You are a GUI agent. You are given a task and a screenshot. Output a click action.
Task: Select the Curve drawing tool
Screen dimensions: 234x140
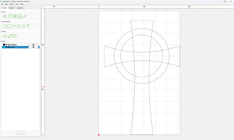coord(19,26)
